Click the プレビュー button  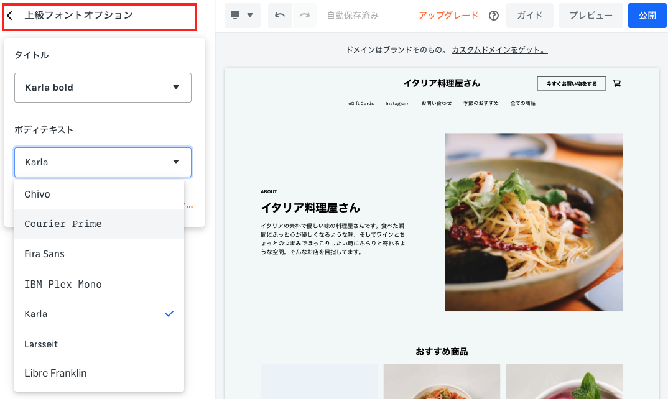[x=590, y=16]
